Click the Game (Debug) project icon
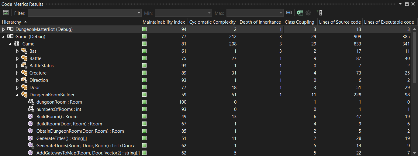The width and height of the screenshot is (418, 156). point(11,37)
